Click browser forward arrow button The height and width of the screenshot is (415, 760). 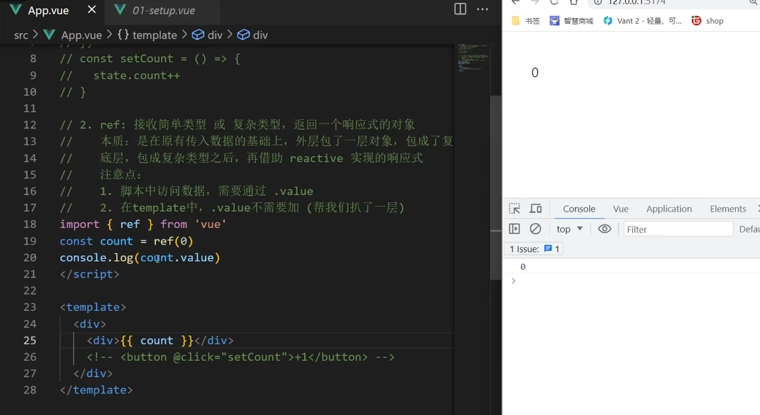534,2
